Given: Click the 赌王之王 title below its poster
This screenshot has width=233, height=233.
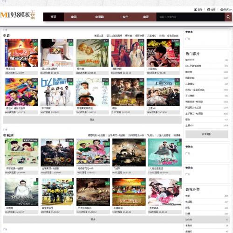Looking at the screenshot, I should point(11,69).
